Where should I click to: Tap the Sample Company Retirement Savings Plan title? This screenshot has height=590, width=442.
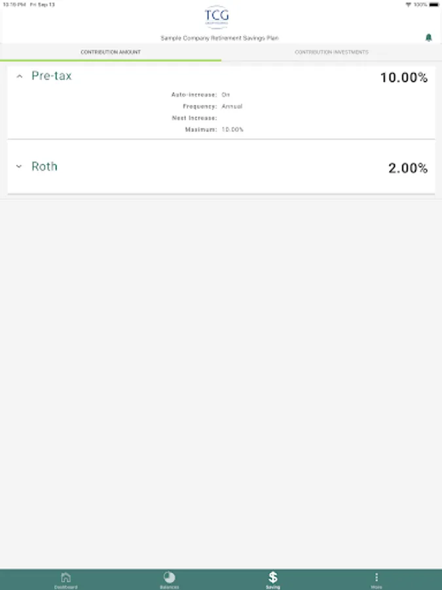click(219, 38)
